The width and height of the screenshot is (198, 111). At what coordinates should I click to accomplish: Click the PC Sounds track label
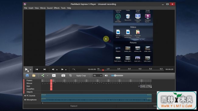31,95
